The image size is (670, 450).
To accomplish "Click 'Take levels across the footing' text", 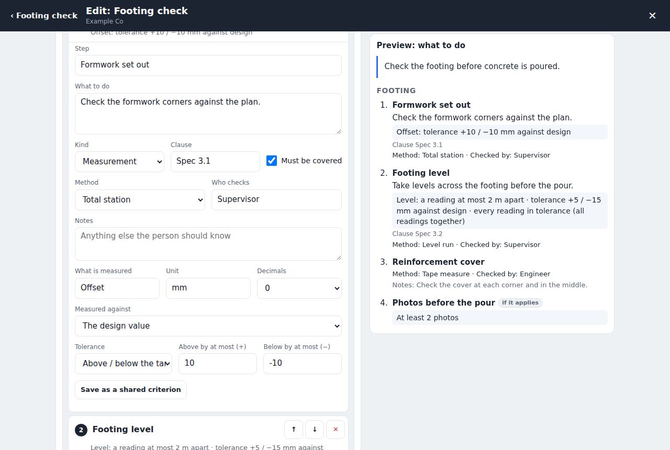I will 483,186.
